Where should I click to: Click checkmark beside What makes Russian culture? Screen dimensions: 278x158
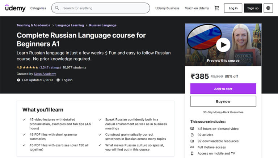[x=100, y=145]
